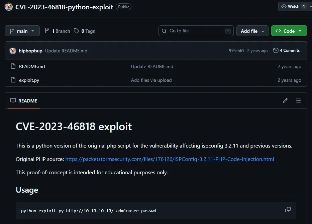Click the CVE-2023-46818 exploit heading
Viewport: 312px width, 224px height.
74,127
